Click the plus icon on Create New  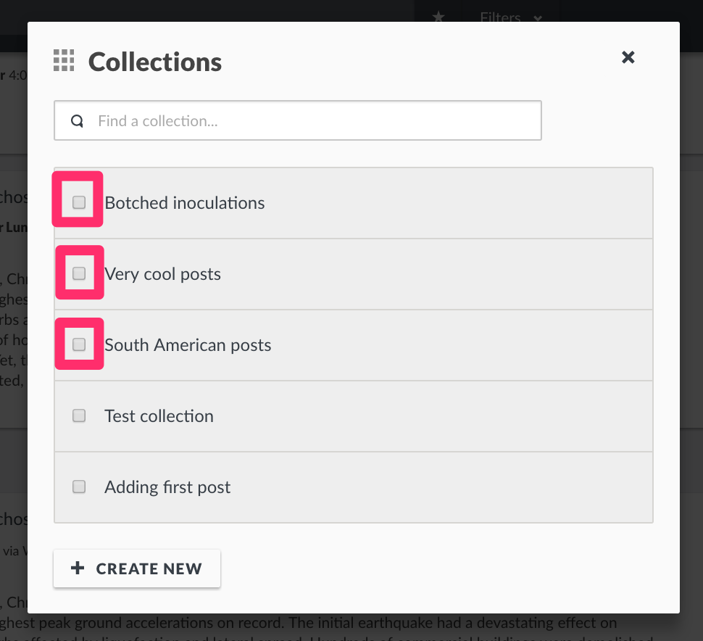[x=78, y=568]
